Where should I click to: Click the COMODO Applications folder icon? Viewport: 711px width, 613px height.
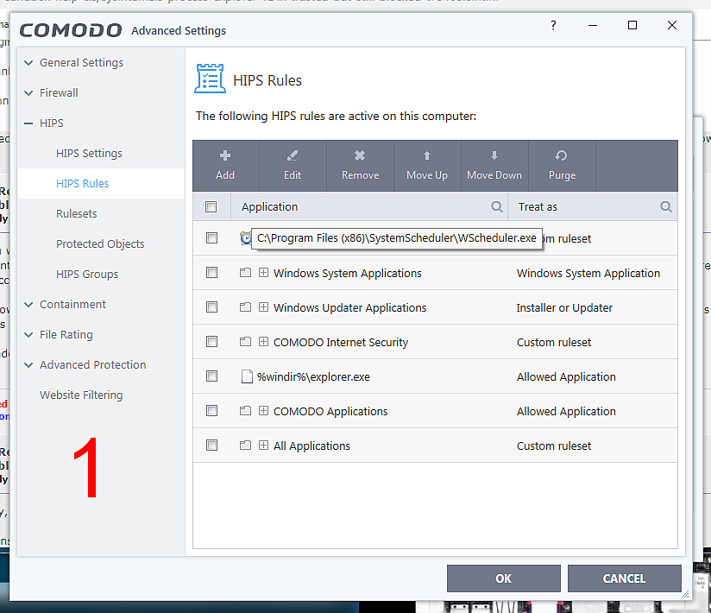245,411
